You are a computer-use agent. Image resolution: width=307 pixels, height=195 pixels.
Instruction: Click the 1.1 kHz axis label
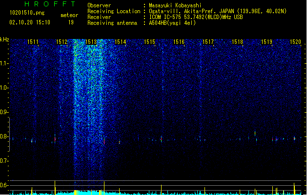click(x=4, y=63)
